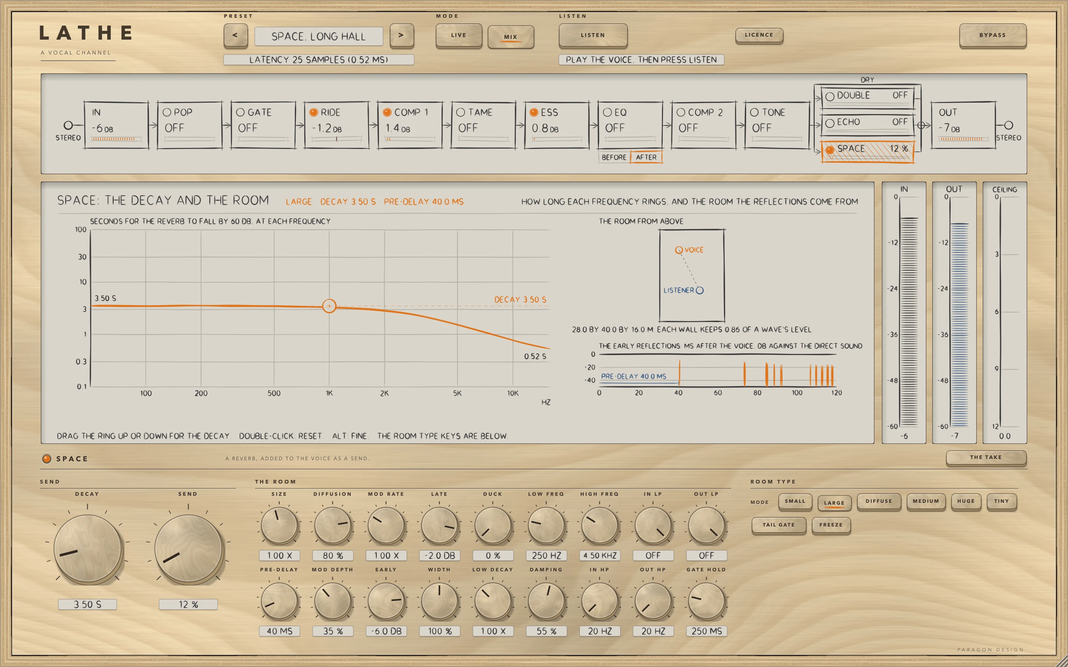
Task: Enable the GATE module toggle
Action: point(240,113)
